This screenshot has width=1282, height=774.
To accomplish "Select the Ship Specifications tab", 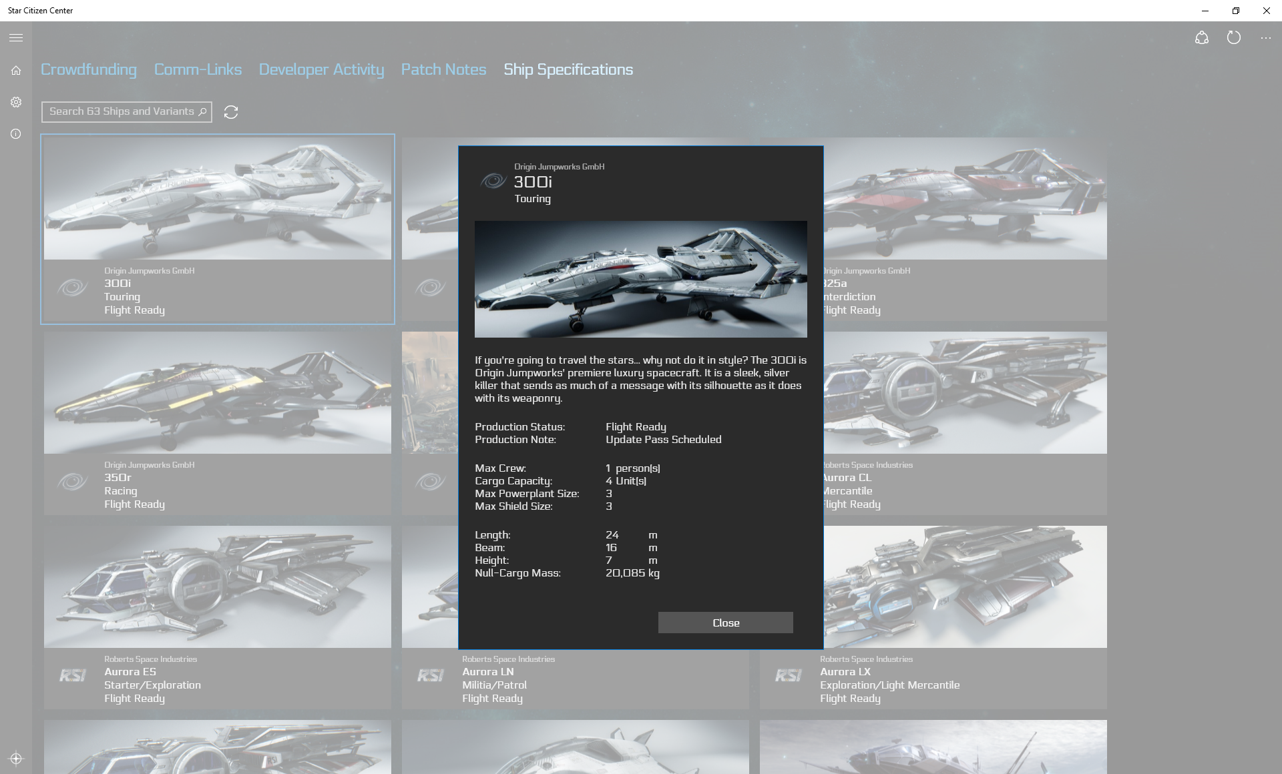I will tap(568, 69).
